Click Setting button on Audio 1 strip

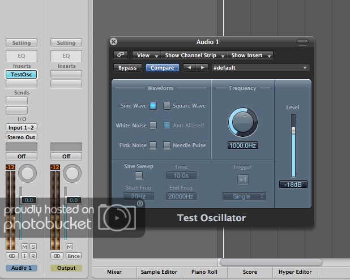coord(22,42)
